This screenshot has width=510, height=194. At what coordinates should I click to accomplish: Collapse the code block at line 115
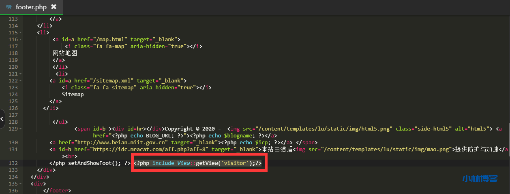pos(21,33)
